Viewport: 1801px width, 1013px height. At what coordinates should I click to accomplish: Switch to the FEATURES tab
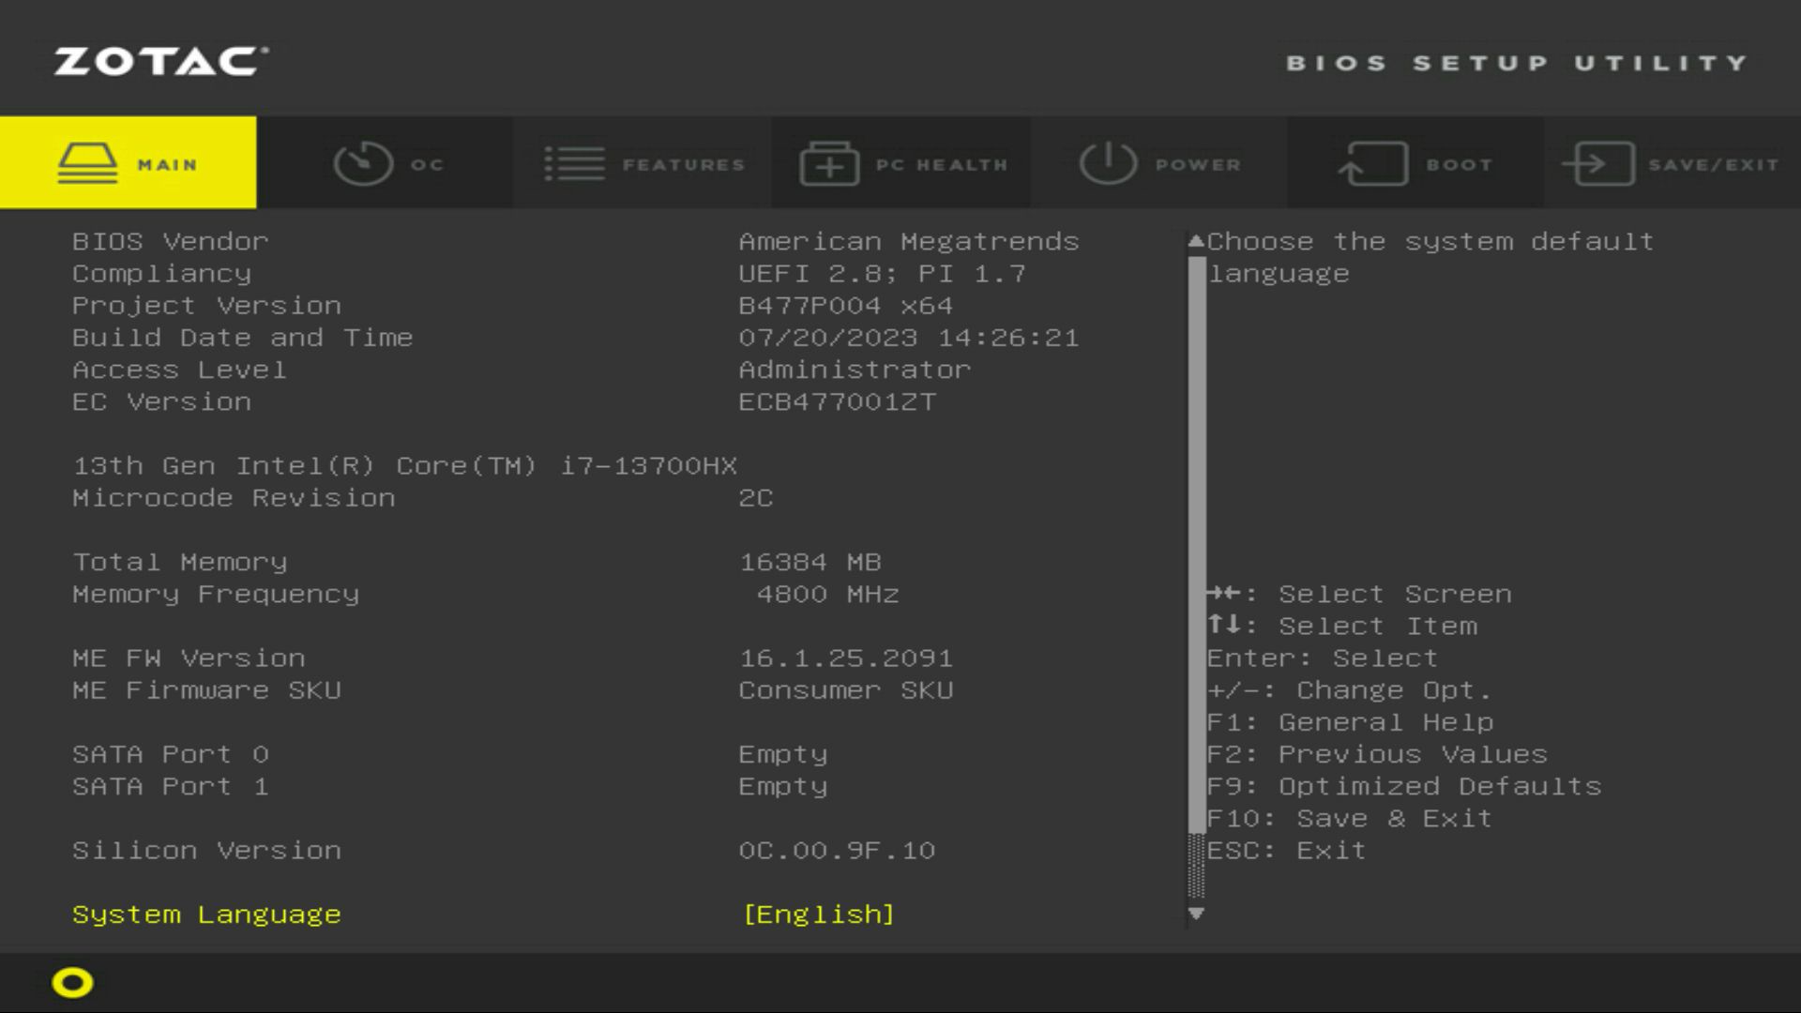click(683, 165)
